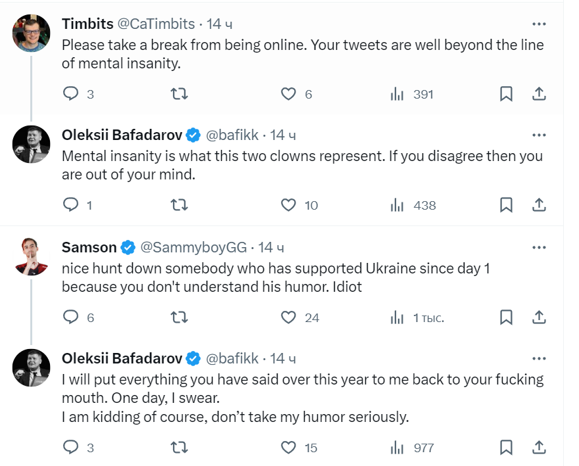This screenshot has width=579, height=466.
Task: Bookmark the Timbits tweet
Action: 506,94
